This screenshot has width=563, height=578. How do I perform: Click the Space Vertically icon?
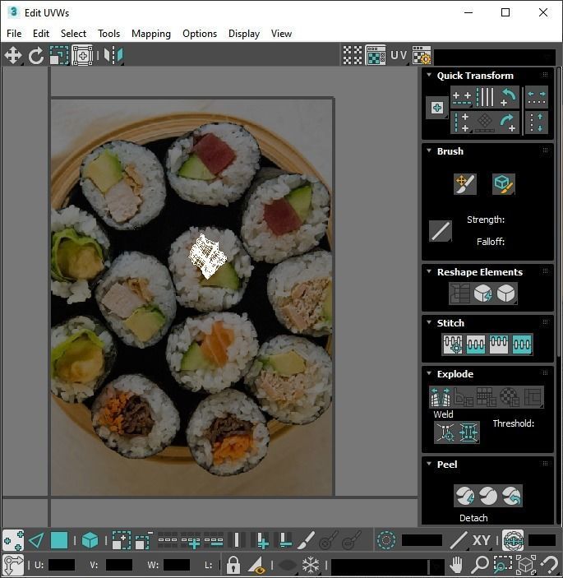[537, 123]
